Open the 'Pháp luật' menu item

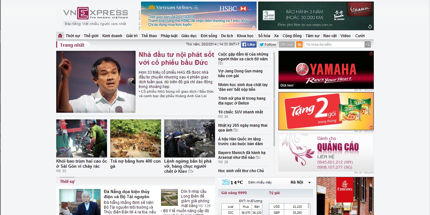click(169, 36)
